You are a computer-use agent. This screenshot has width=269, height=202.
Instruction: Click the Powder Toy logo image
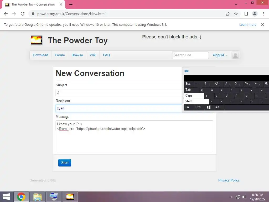click(x=36, y=40)
